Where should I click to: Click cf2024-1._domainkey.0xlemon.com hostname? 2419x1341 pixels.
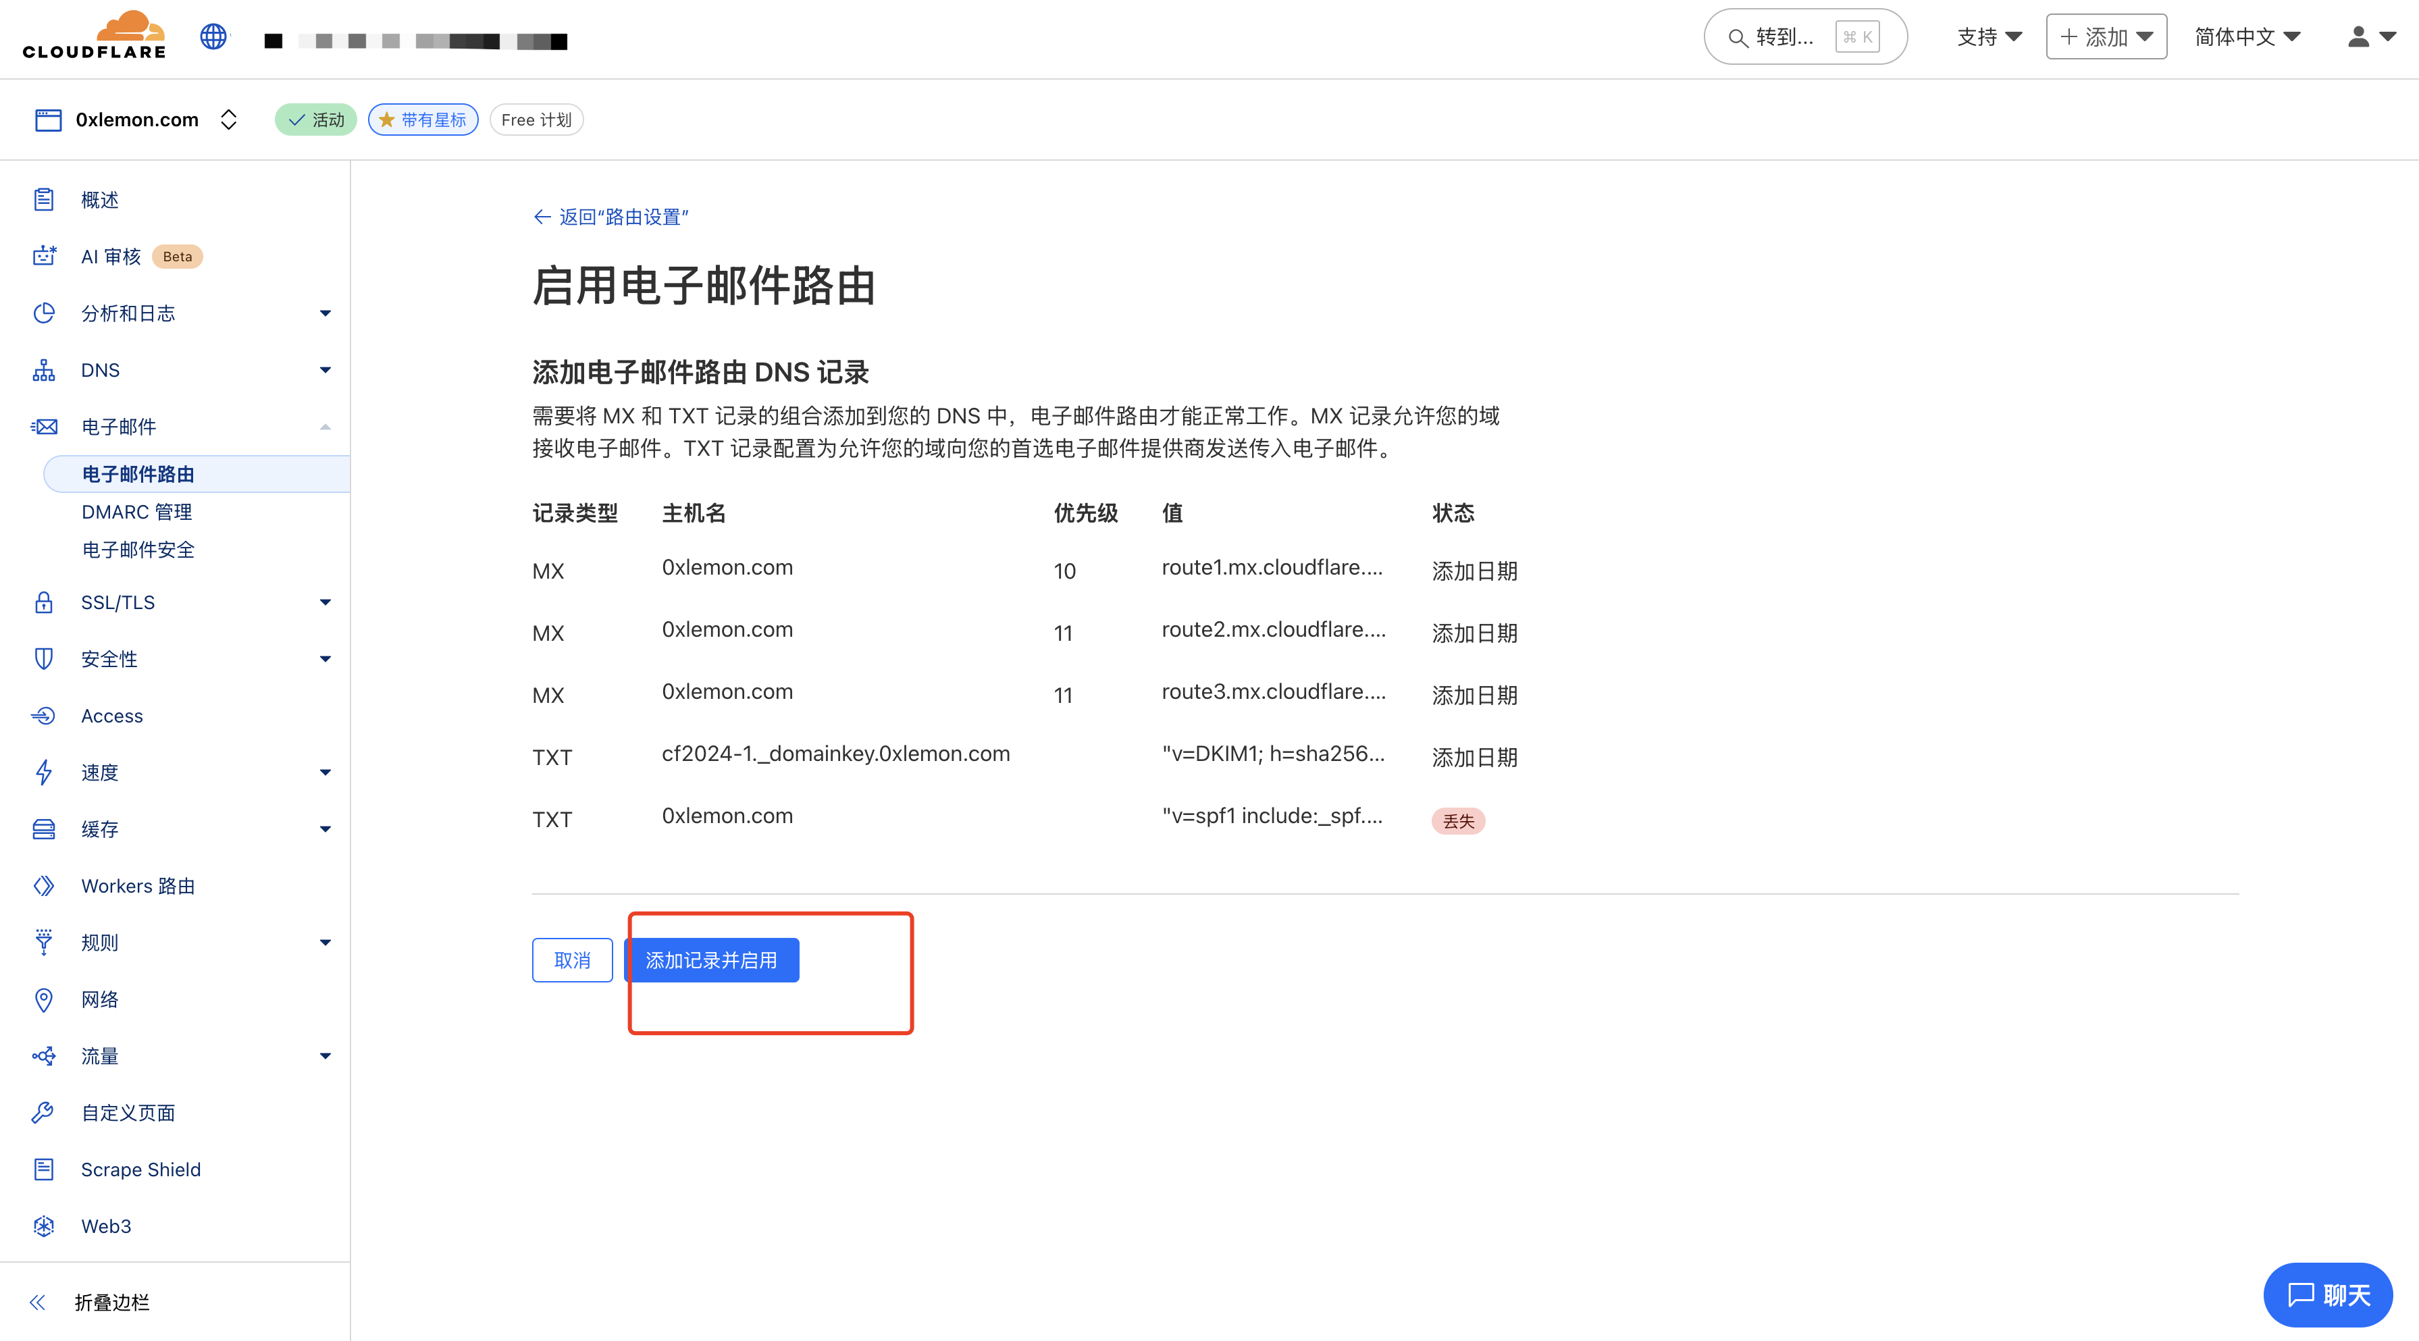click(836, 753)
